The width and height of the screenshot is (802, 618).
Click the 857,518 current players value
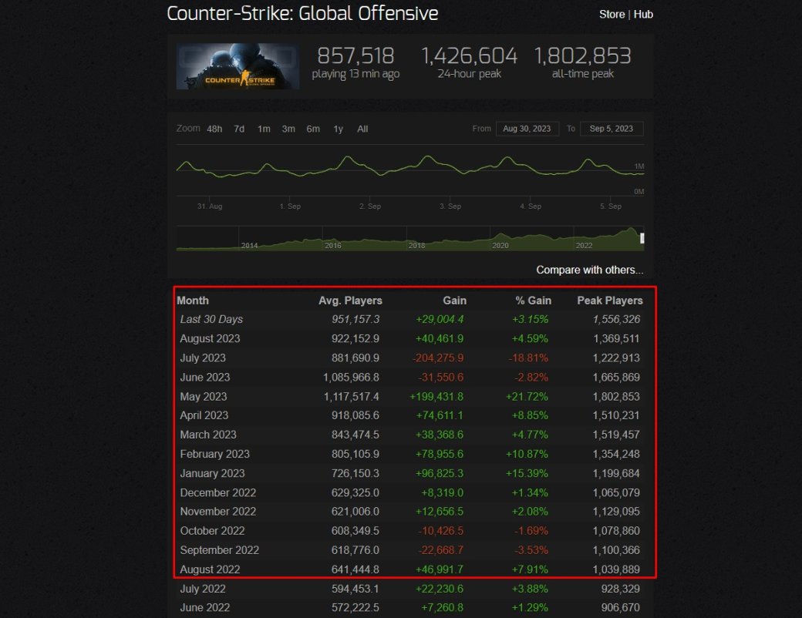[356, 55]
